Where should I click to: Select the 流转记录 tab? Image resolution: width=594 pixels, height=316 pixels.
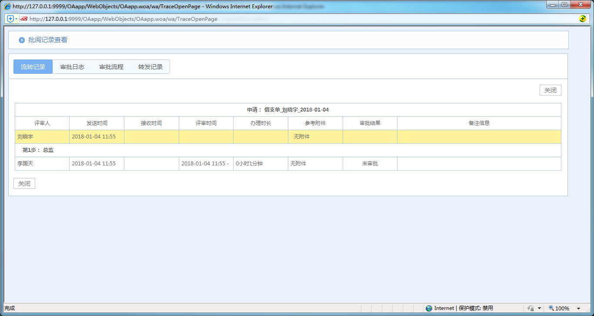click(x=33, y=67)
